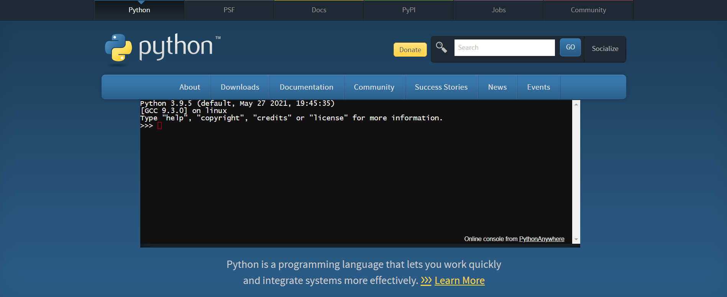Open the Events navigation menu

(x=538, y=87)
